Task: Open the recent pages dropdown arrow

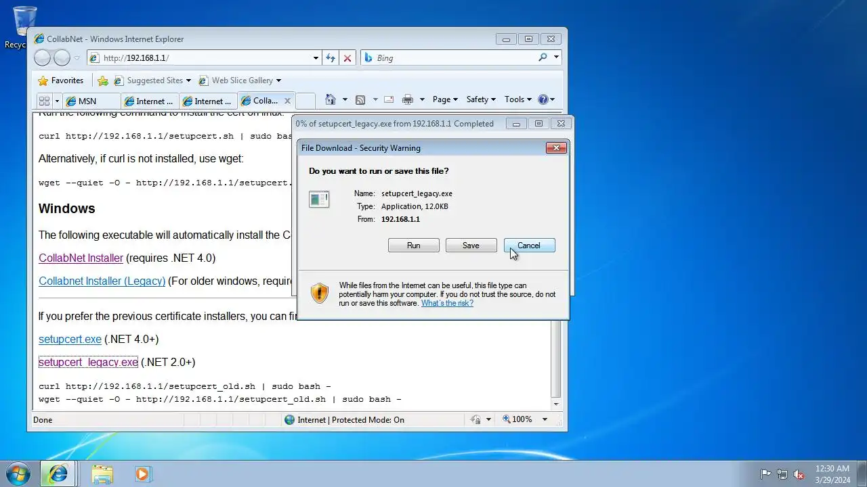Action: (77, 58)
